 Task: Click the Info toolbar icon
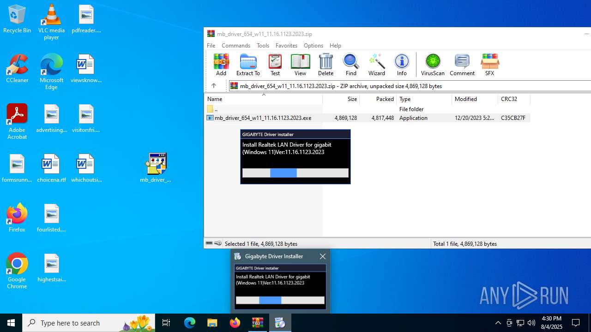click(x=402, y=65)
